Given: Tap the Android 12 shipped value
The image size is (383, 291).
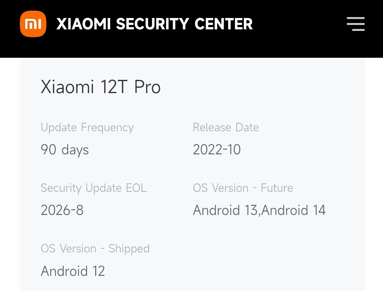Looking at the screenshot, I should (x=73, y=271).
